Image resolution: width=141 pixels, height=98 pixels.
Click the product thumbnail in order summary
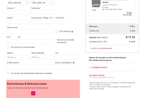click(x=96, y=4)
